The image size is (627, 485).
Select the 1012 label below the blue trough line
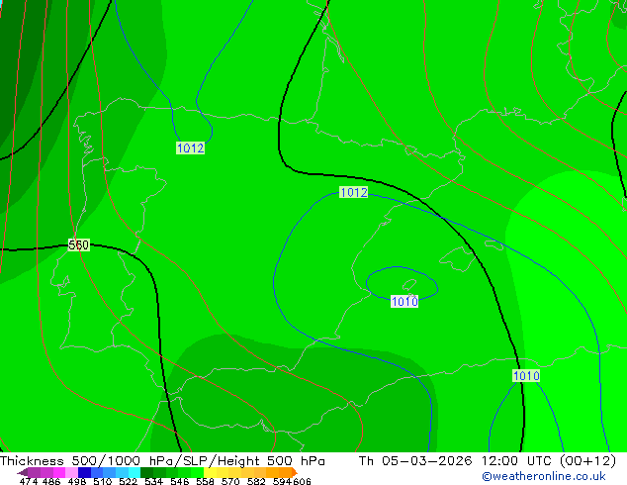(190, 148)
